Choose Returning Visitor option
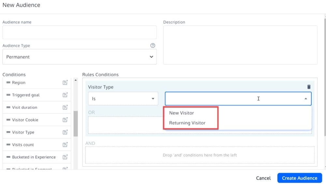This screenshot has width=326, height=184. [187, 123]
